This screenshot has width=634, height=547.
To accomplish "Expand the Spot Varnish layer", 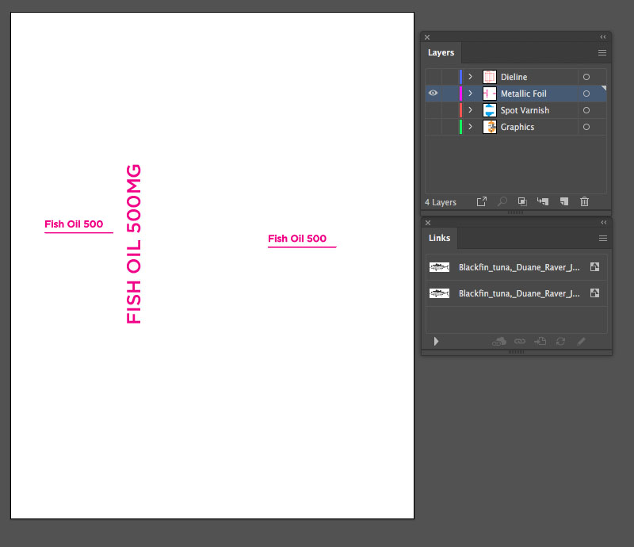I will (x=470, y=110).
